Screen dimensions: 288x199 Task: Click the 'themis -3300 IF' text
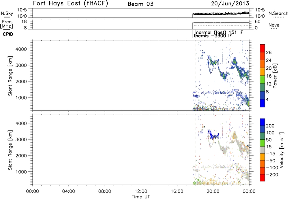[213, 36]
